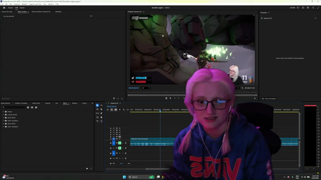Switch to History tab
This screenshot has width=321, height=180.
(85, 103)
